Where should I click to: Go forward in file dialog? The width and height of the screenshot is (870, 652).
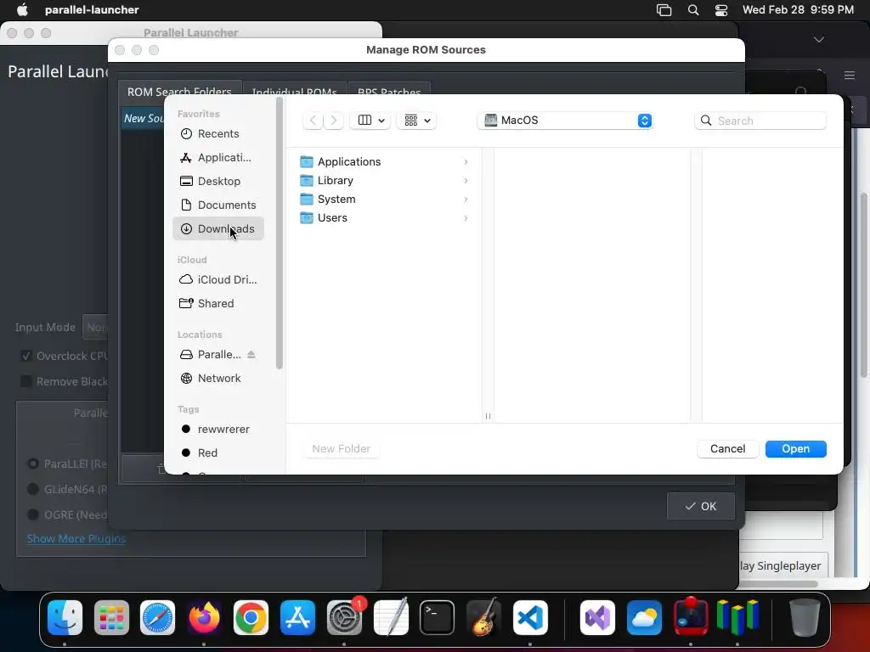[333, 121]
